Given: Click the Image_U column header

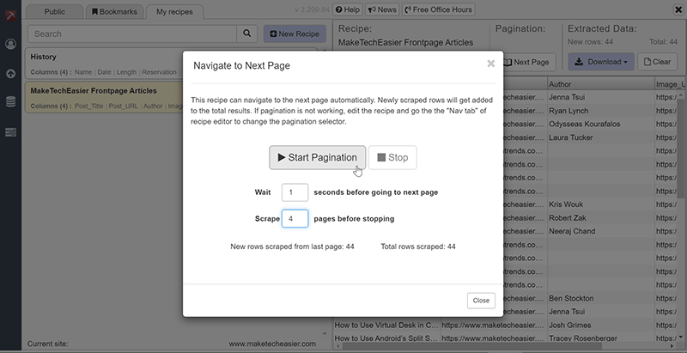Looking at the screenshot, I should coord(669,84).
